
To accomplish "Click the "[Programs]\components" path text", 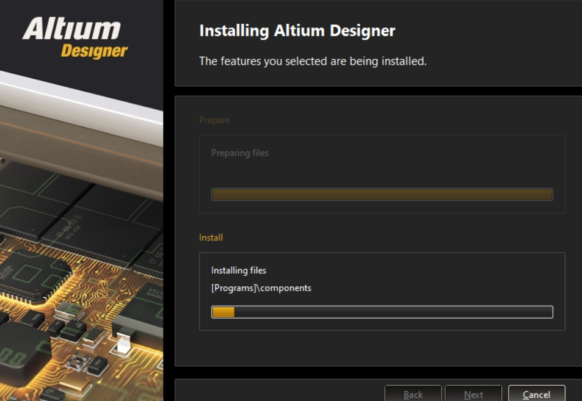I will pos(261,288).
